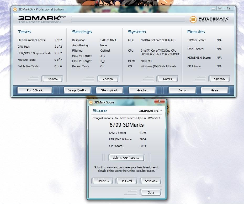Click the 3DMark06 title bar app icon
The width and height of the screenshot is (244, 204).
(x=15, y=9)
